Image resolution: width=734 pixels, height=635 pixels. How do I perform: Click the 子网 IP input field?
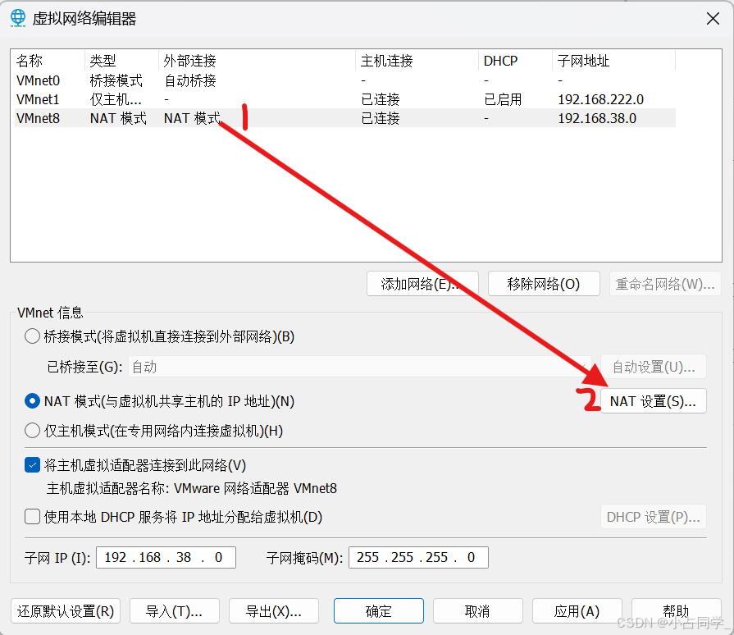click(x=166, y=557)
